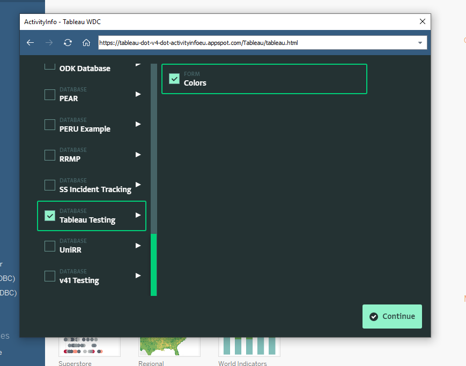Expand the Tableau Testing database arrow
Viewport: 466px width, 366px height.
coord(138,215)
